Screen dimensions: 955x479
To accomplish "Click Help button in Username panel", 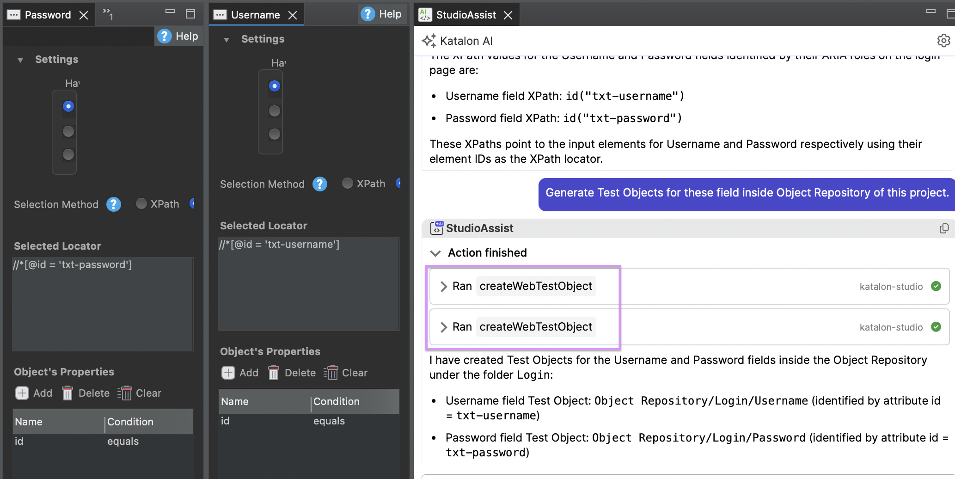I will pyautogui.click(x=381, y=14).
